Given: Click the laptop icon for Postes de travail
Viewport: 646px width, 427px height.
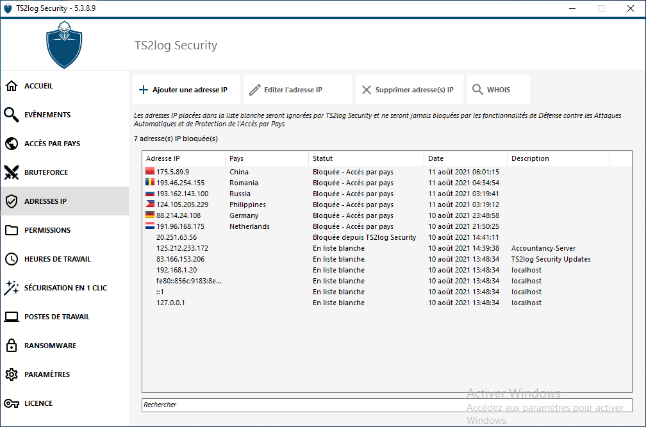Looking at the screenshot, I should pos(12,317).
